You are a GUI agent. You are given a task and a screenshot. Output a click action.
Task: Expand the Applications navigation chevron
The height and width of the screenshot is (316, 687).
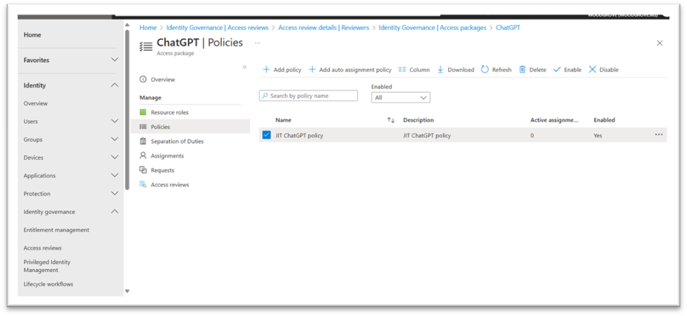[x=115, y=175]
